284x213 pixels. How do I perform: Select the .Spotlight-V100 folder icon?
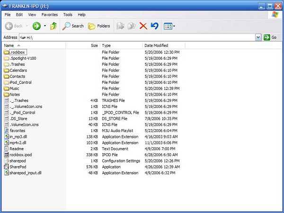7,58
